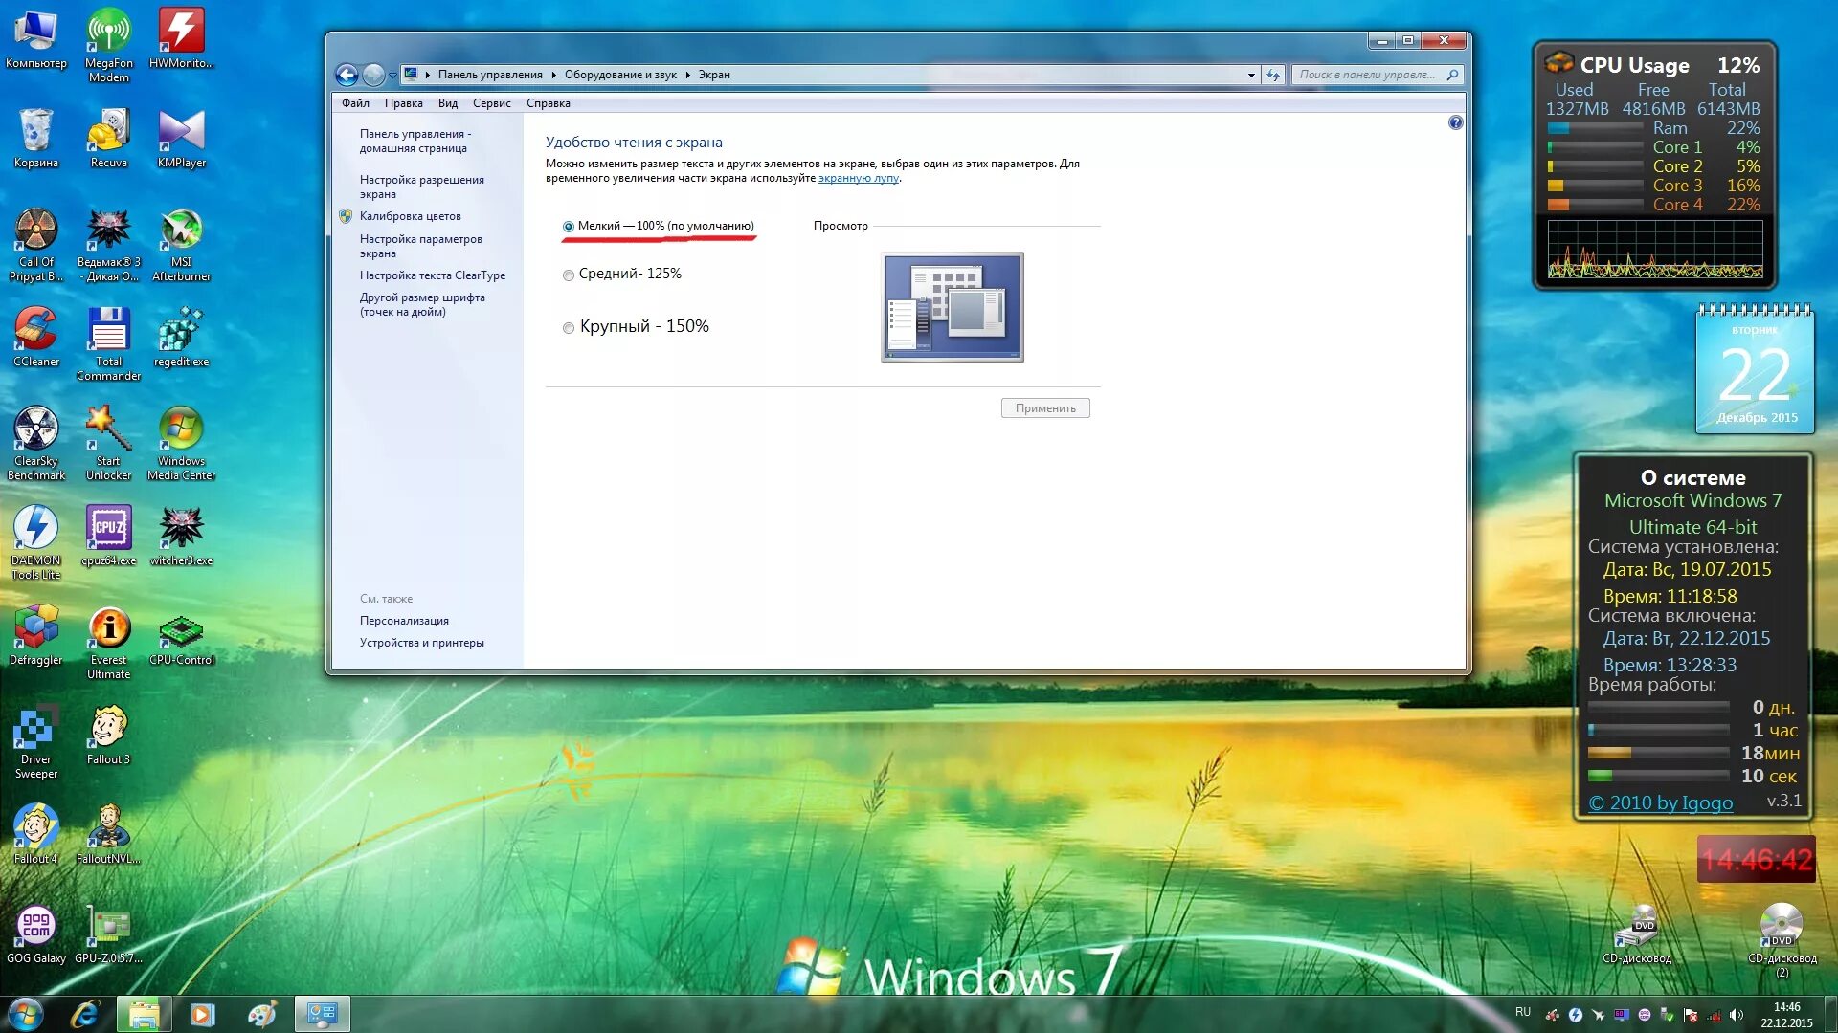Open Калибровка цветов link
The height and width of the screenshot is (1033, 1838).
pos(410,216)
